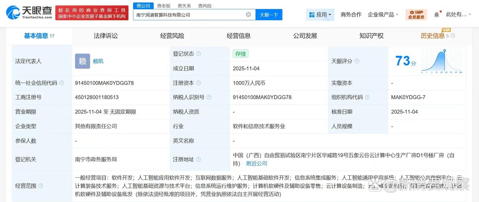Viewport: 479px width, 202px height.
Task: Click the 天眼一下 search button
Action: point(269,15)
